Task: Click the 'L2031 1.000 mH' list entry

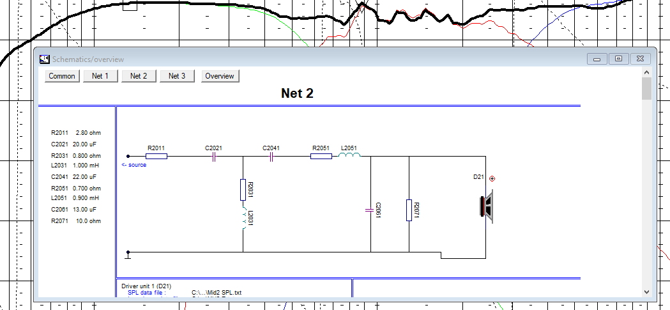Action: tap(75, 165)
